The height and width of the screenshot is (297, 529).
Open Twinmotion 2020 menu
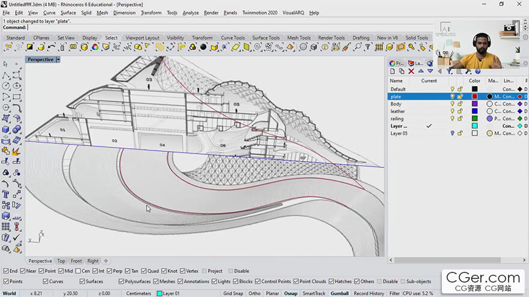point(260,13)
